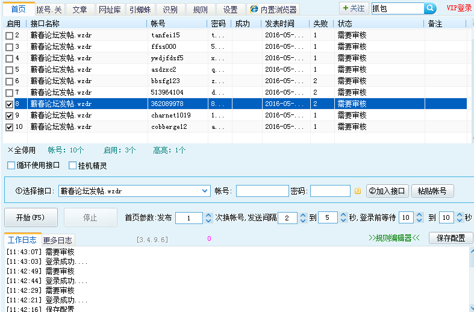This screenshot has height=312, width=474.
Task: Click the log scrollbar up arrow
Action: click(x=472, y=251)
